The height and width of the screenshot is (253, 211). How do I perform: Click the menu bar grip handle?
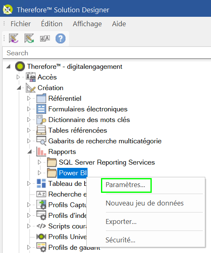pos(4,24)
